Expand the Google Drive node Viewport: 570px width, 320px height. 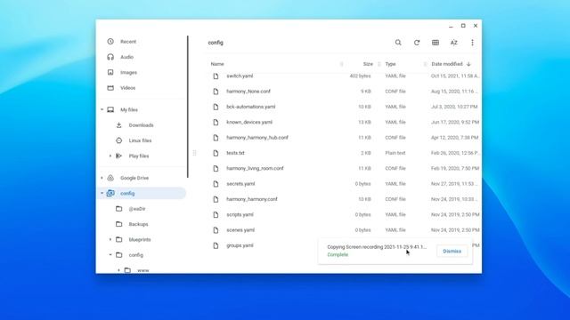(102, 178)
